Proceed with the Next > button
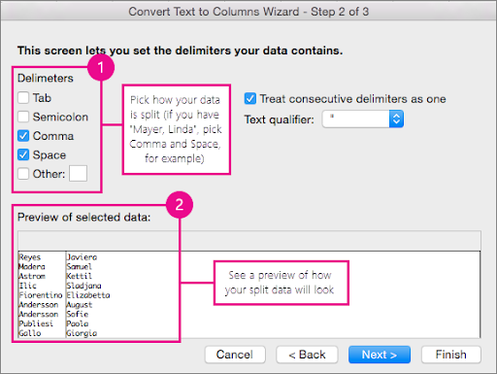This screenshot has height=374, width=497. pyautogui.click(x=380, y=355)
